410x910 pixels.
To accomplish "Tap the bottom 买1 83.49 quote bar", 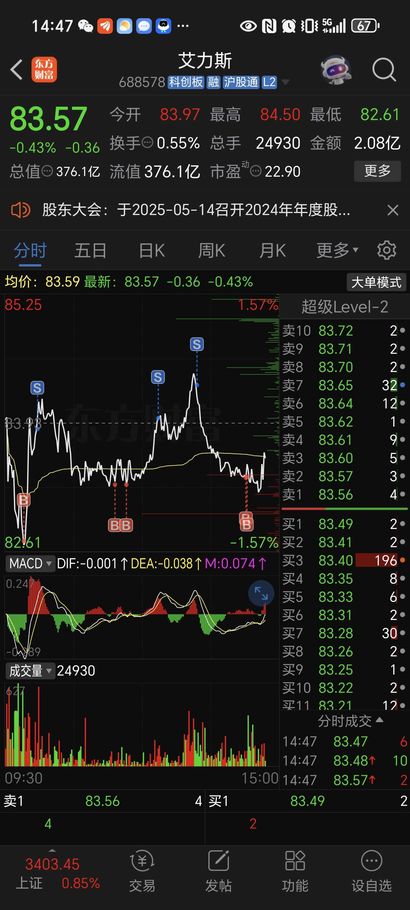I will 307,801.
